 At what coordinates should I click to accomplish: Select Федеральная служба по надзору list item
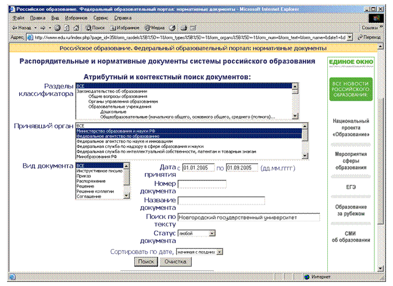pyautogui.click(x=189, y=146)
